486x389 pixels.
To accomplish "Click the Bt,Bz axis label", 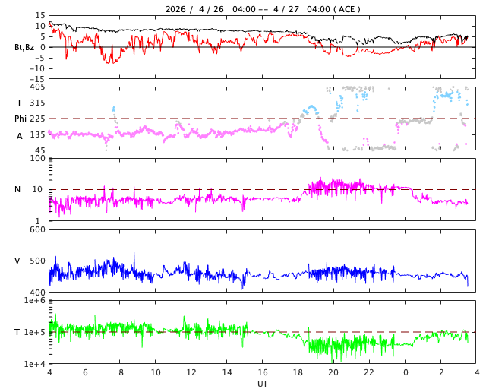I will coord(24,47).
